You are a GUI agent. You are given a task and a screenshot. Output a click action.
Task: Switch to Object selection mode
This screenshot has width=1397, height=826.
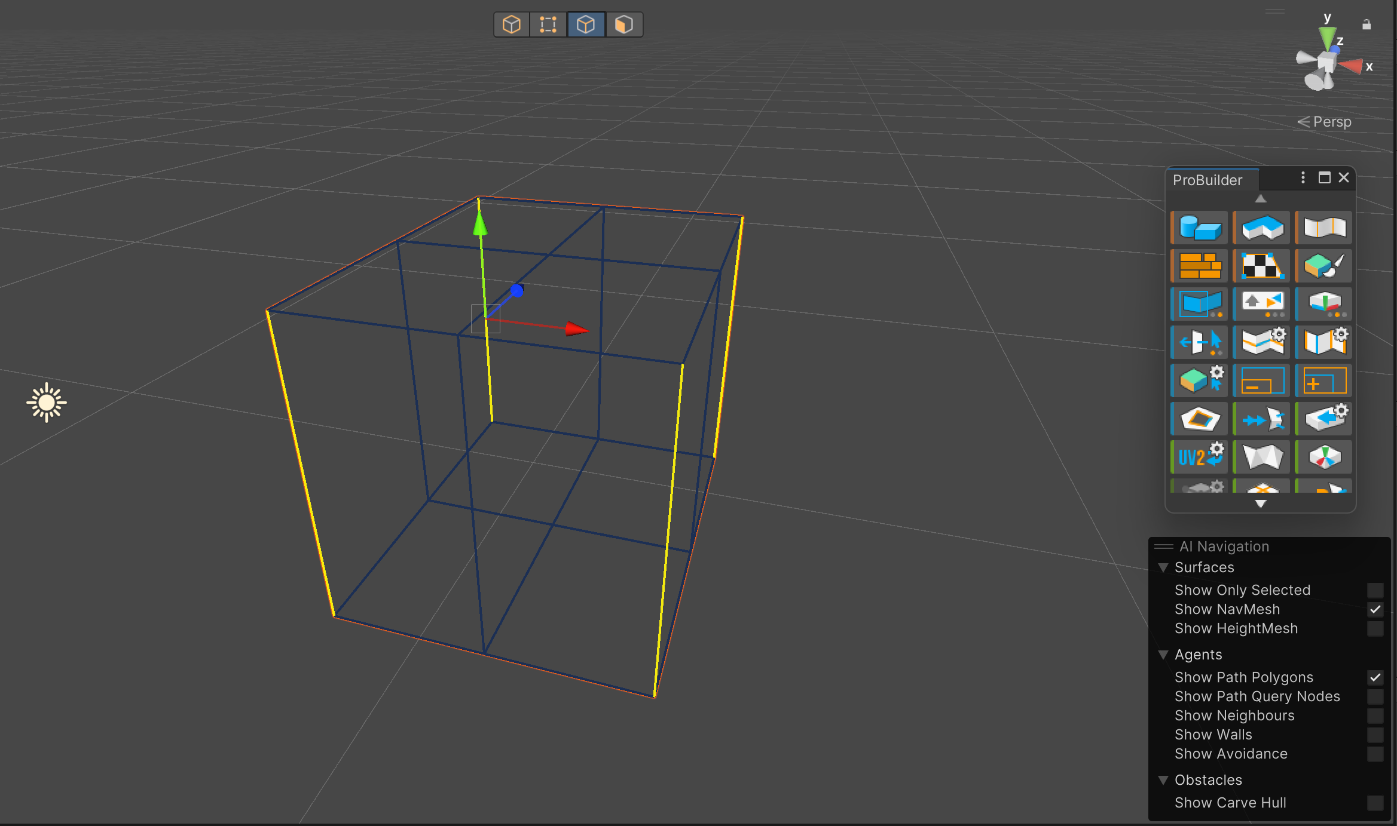point(511,24)
